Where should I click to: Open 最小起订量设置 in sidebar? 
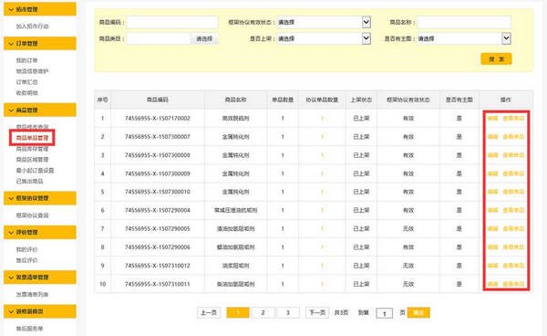coord(35,171)
